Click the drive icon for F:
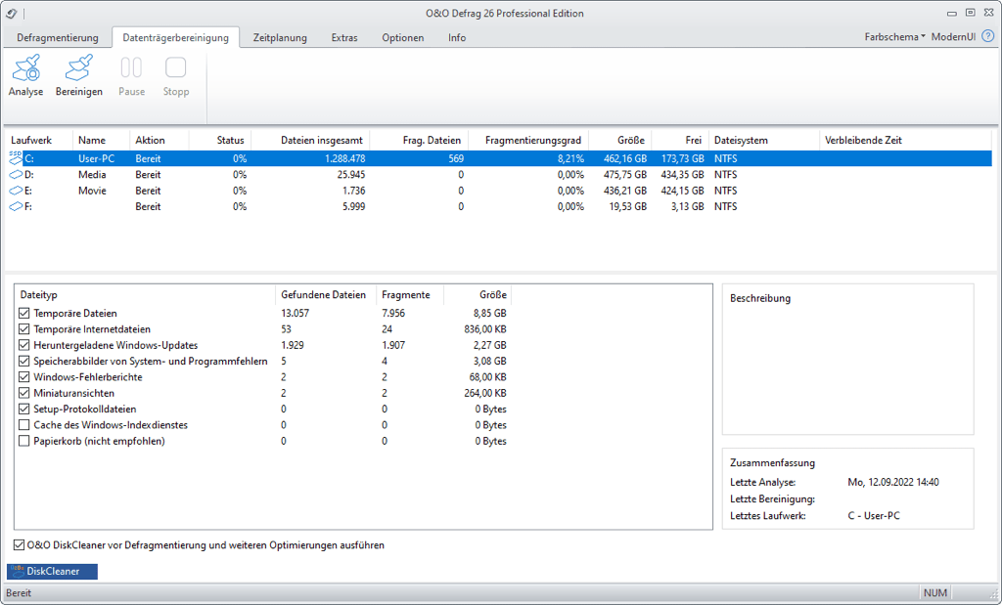The height and width of the screenshot is (605, 1002). (16, 206)
